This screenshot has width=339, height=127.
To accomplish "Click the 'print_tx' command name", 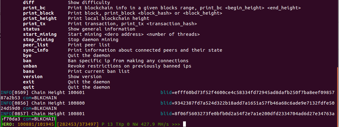I will 34,24.
